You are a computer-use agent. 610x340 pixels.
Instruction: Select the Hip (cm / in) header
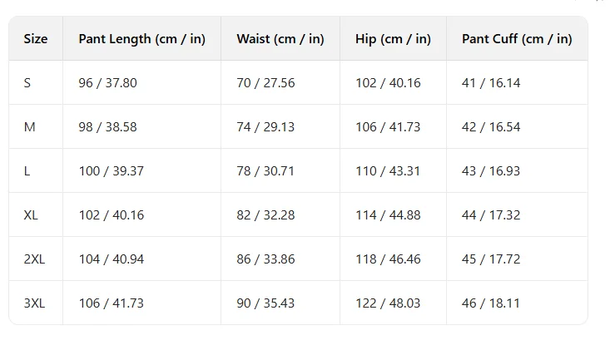(393, 39)
